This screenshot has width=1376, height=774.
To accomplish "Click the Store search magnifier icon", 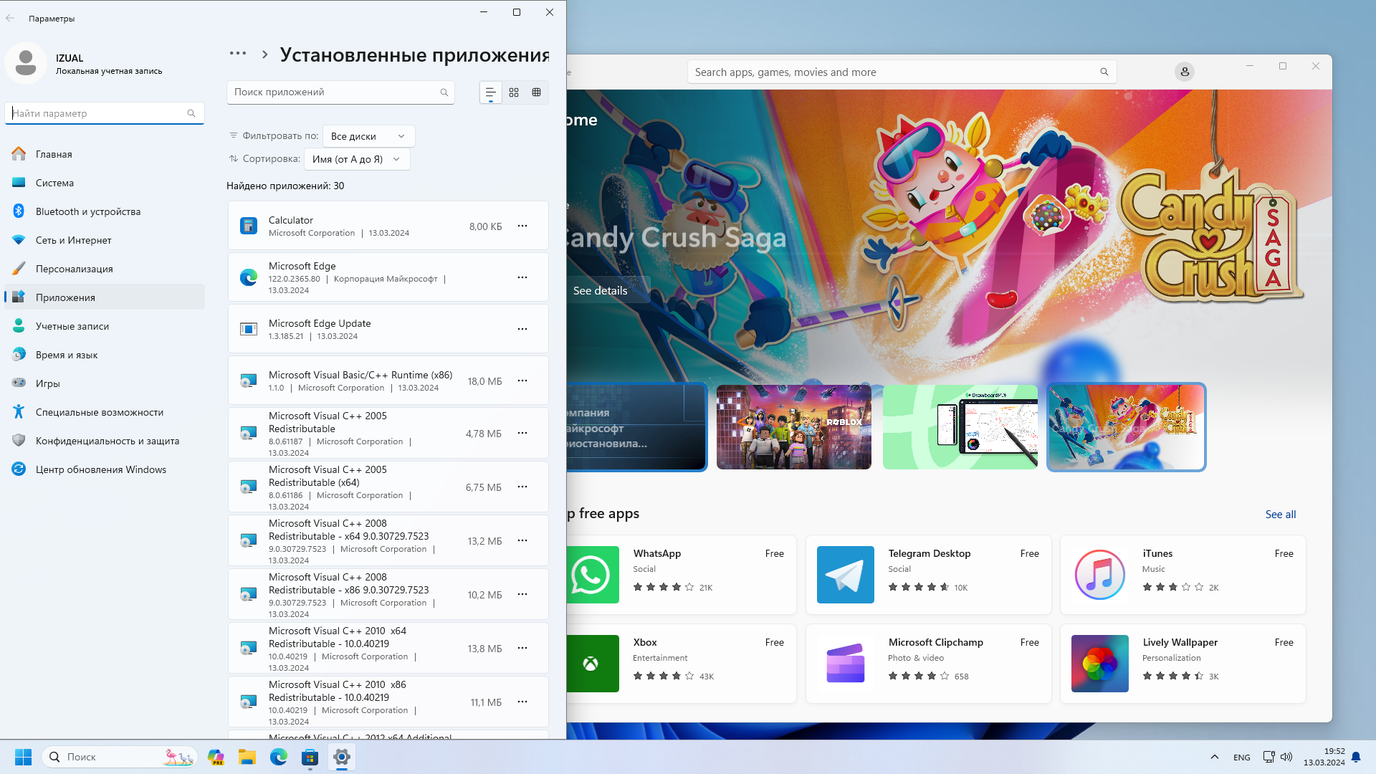I will point(1104,72).
